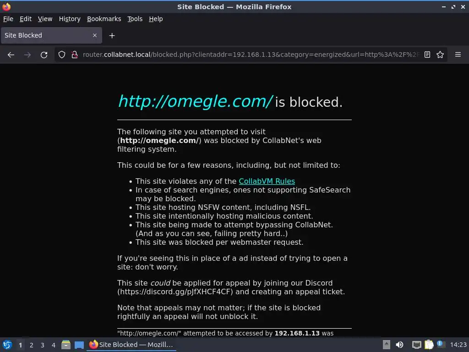The height and width of the screenshot is (352, 469).
Task: Open the File menu
Action: tap(8, 19)
